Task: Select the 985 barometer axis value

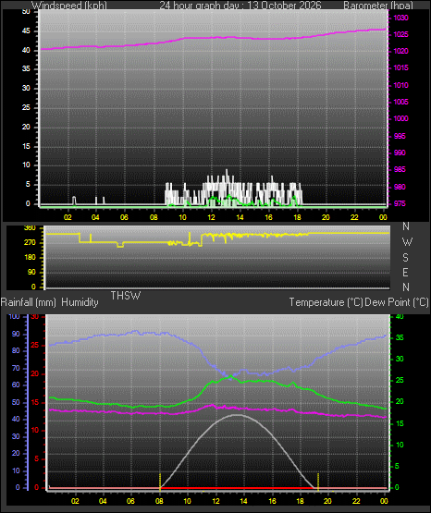Action: click(400, 169)
